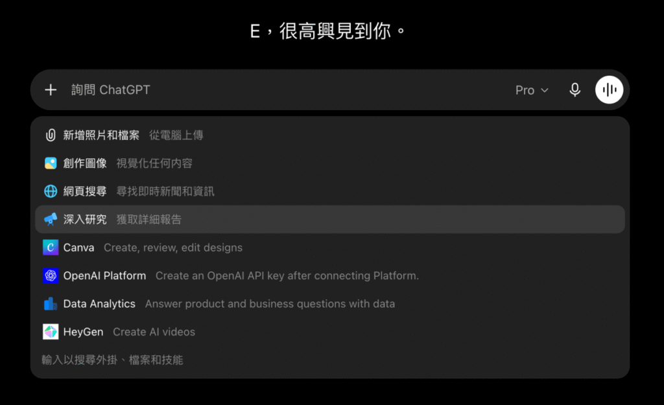
Task: Select 創作圖像 menu entry
Action: click(330, 163)
